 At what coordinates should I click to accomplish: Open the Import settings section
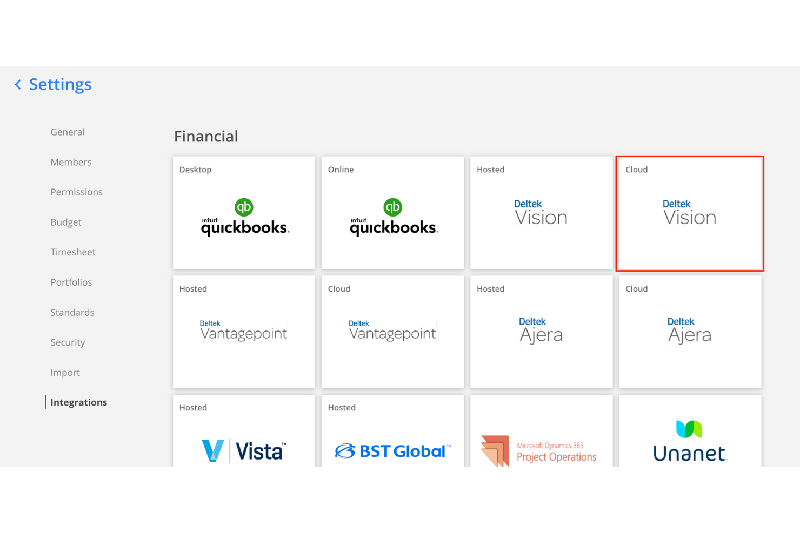[65, 372]
